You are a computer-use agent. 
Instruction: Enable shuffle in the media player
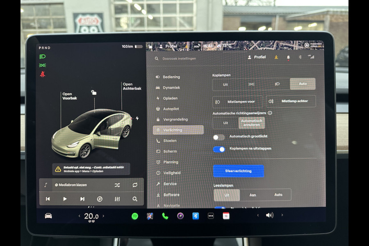(x=117, y=185)
